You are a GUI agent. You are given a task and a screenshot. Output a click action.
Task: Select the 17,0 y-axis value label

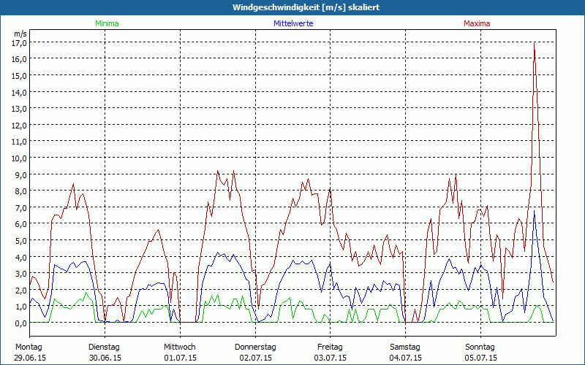pyautogui.click(x=20, y=42)
